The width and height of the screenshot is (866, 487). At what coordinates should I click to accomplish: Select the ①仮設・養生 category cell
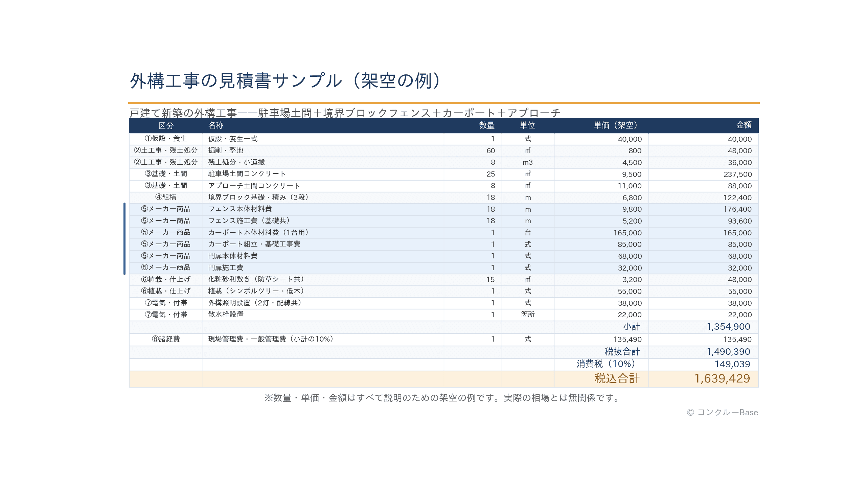coord(166,139)
